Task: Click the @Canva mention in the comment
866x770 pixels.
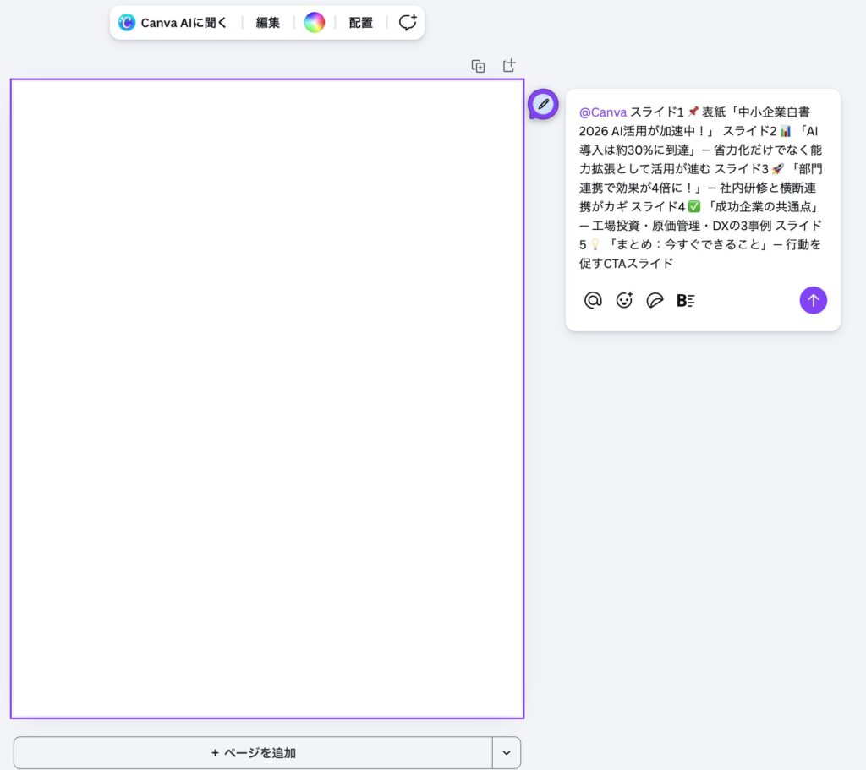Action: click(603, 112)
